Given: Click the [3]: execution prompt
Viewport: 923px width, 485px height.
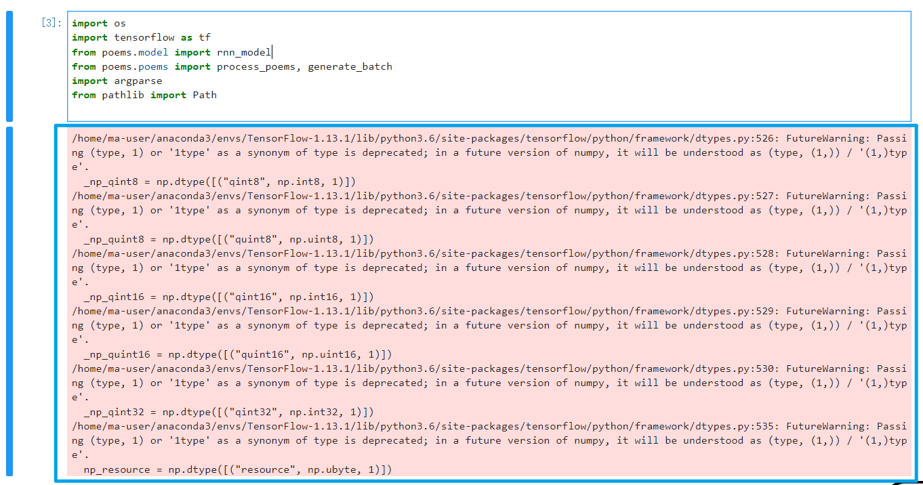Looking at the screenshot, I should pos(52,23).
